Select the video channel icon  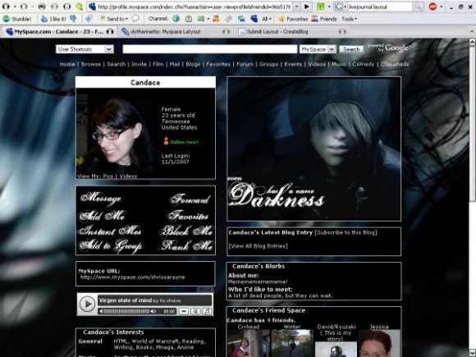(x=201, y=19)
